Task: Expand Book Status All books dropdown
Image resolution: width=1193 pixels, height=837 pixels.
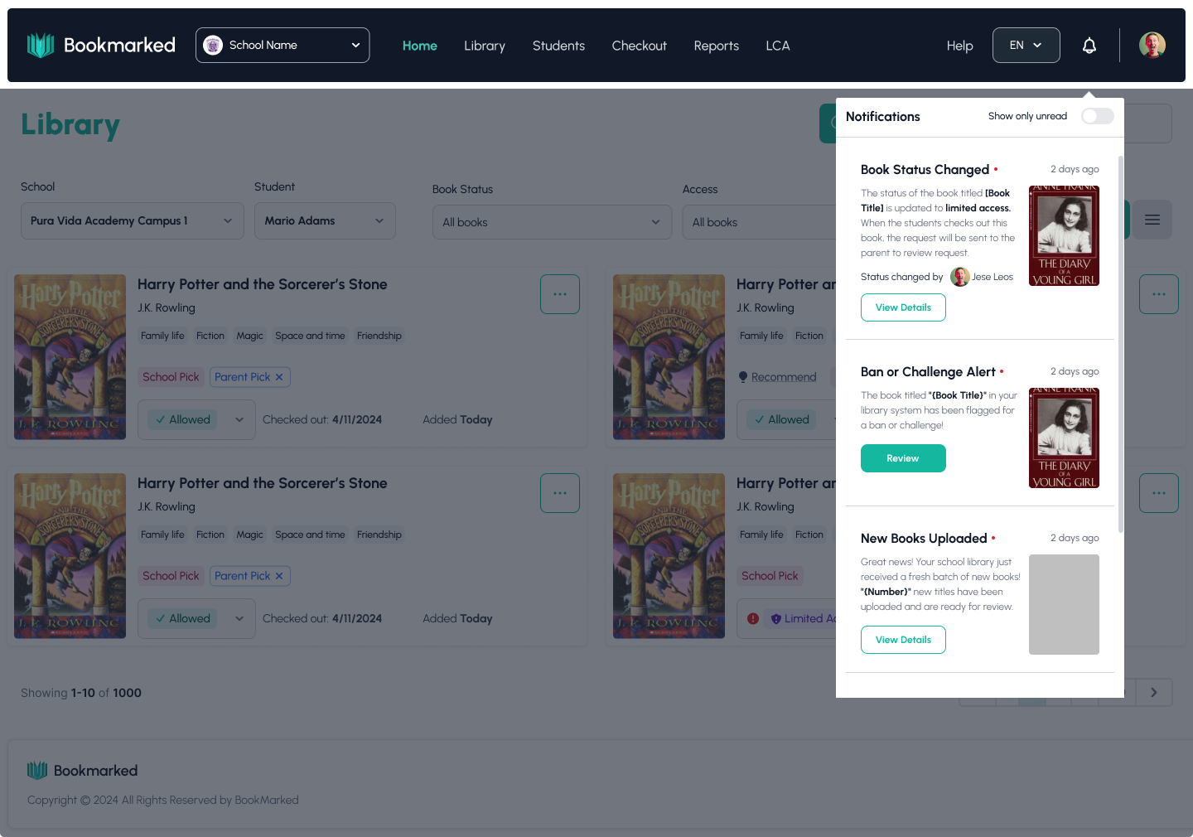Action: [552, 222]
